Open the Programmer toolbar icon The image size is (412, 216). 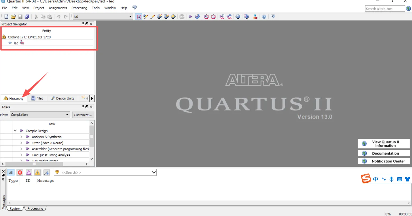[x=247, y=17]
